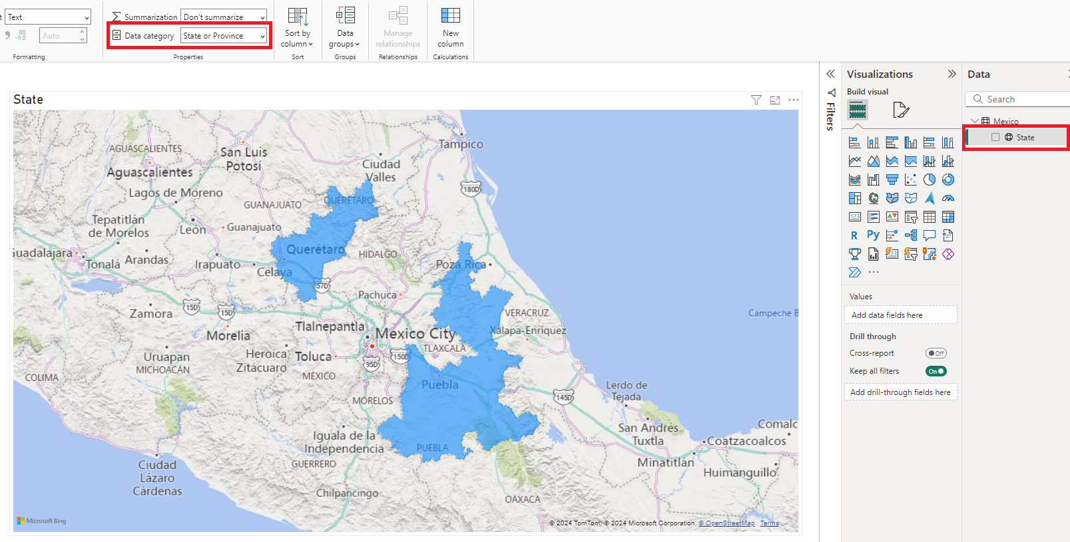Open the map Terms link

point(770,523)
